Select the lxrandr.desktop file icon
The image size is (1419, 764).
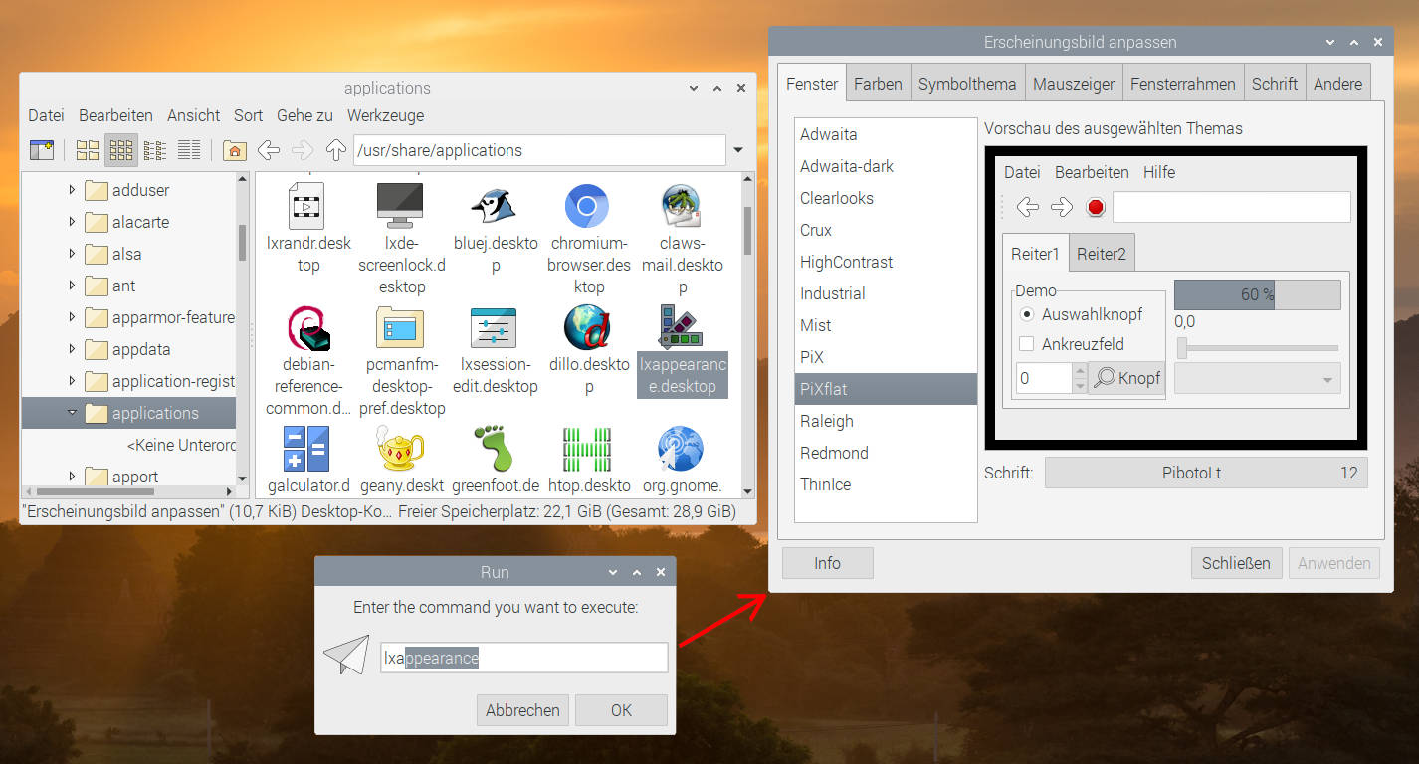pyautogui.click(x=306, y=206)
